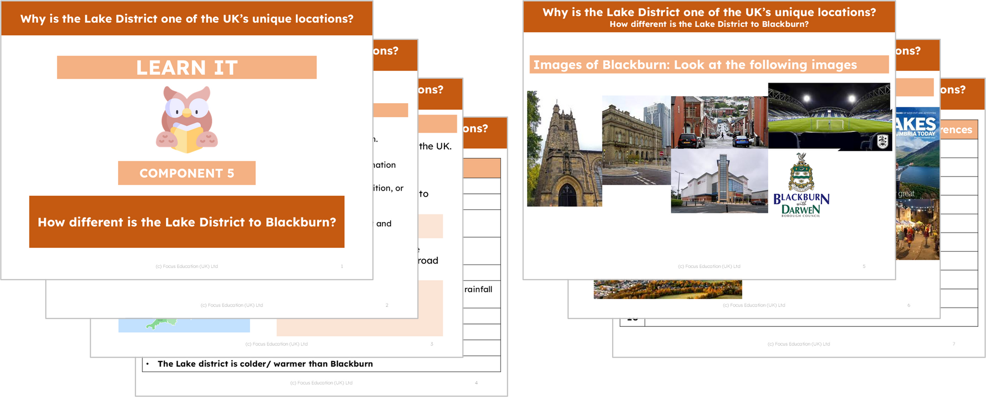Select the floodlit football stadium photo
The image size is (986, 397).
829,117
